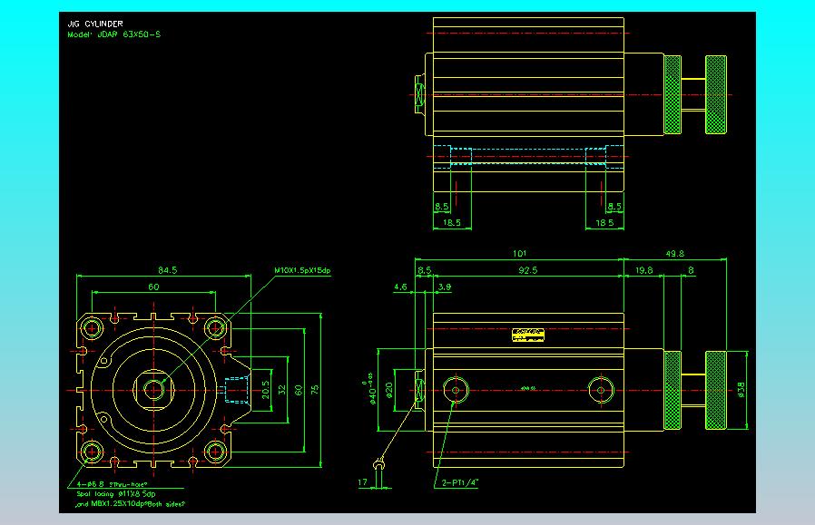Viewport: 815px width, 525px height.
Task: Select the ø40 toleranced diameter dimension
Action: tap(371, 388)
